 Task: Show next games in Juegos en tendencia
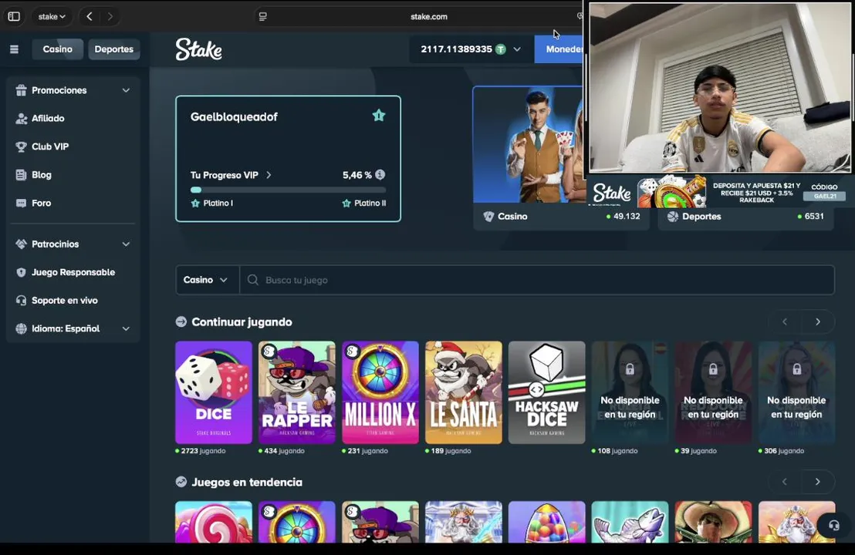click(x=818, y=482)
